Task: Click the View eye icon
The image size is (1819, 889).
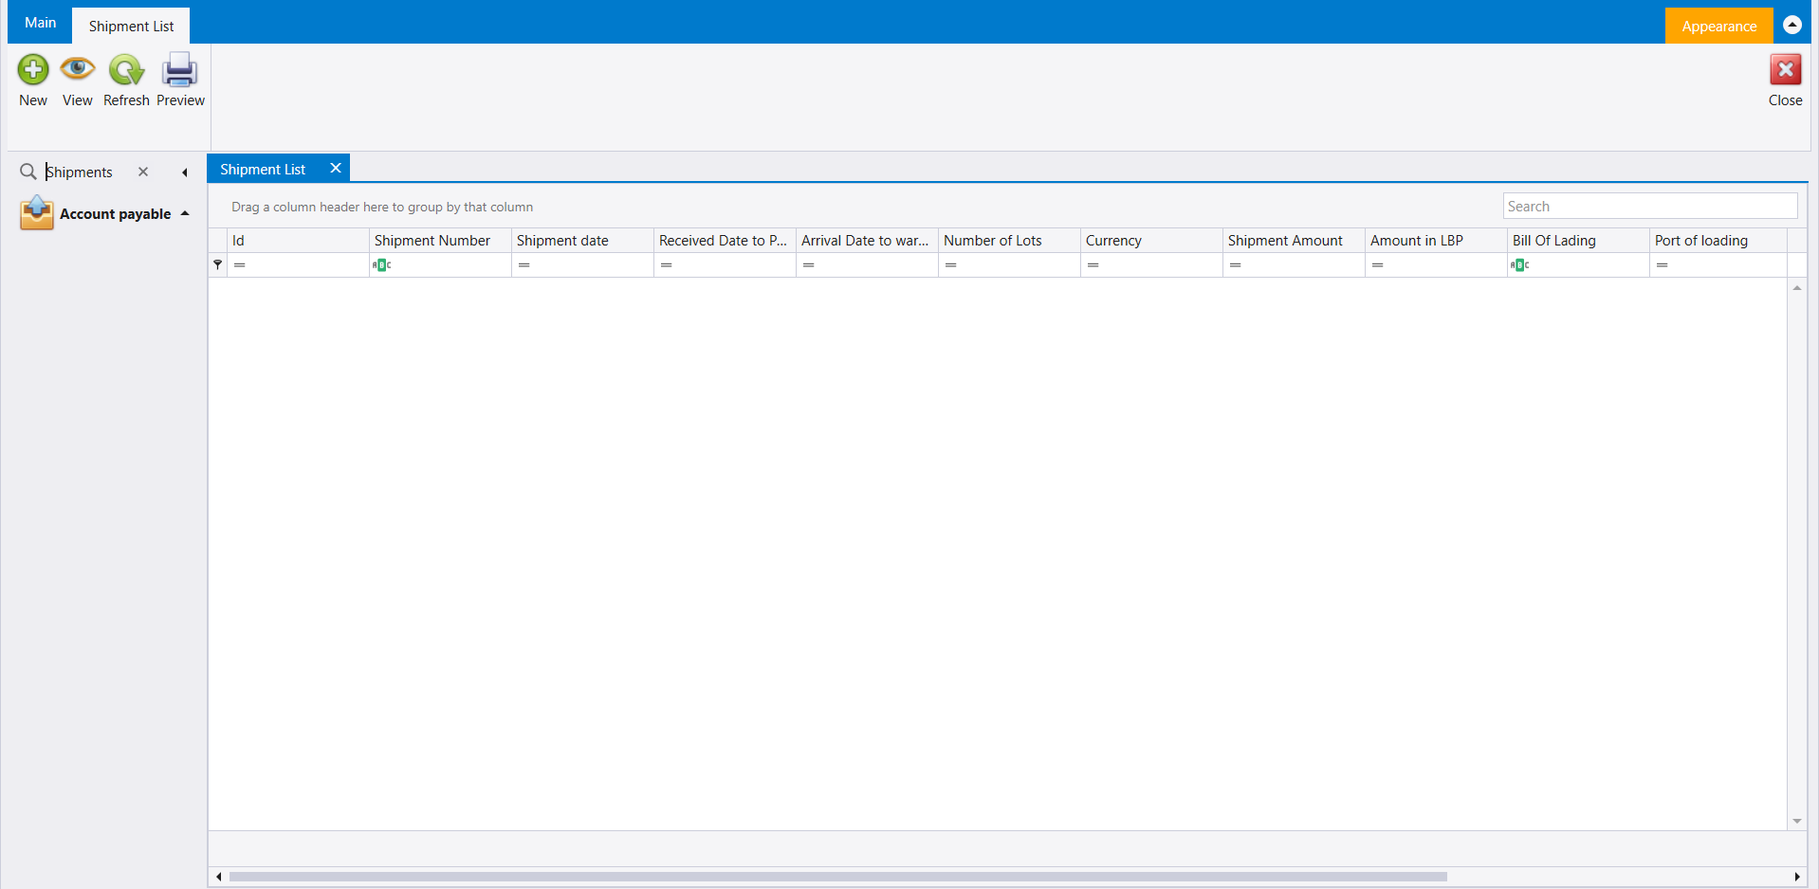Action: pos(78,69)
